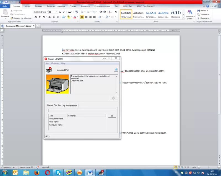
Task: Click bullet list icon
Action: coord(82,12)
